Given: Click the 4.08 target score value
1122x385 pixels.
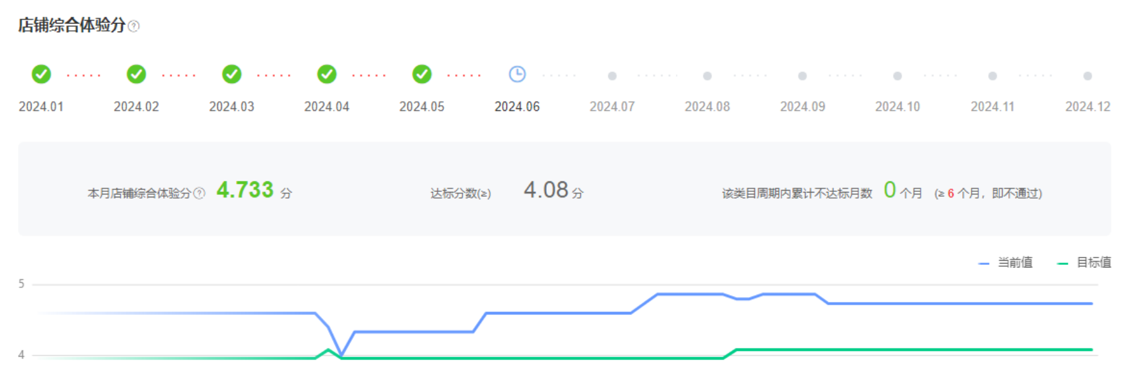Looking at the screenshot, I should tap(546, 190).
